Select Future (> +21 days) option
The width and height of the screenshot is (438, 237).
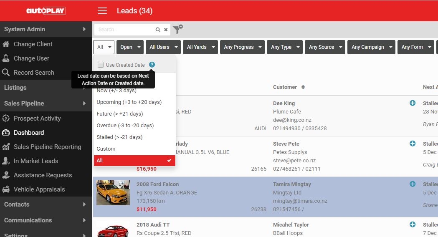pyautogui.click(x=134, y=114)
